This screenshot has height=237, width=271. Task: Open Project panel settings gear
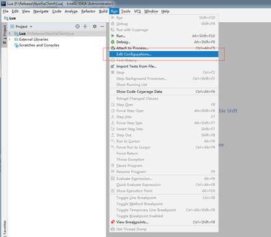pyautogui.click(x=95, y=27)
